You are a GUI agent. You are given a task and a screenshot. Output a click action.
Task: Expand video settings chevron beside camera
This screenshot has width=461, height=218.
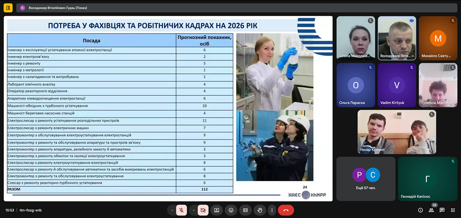193,210
